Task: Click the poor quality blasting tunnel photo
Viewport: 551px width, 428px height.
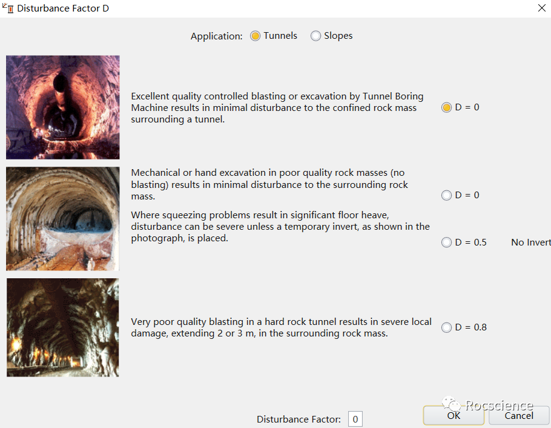Action: pyautogui.click(x=63, y=327)
